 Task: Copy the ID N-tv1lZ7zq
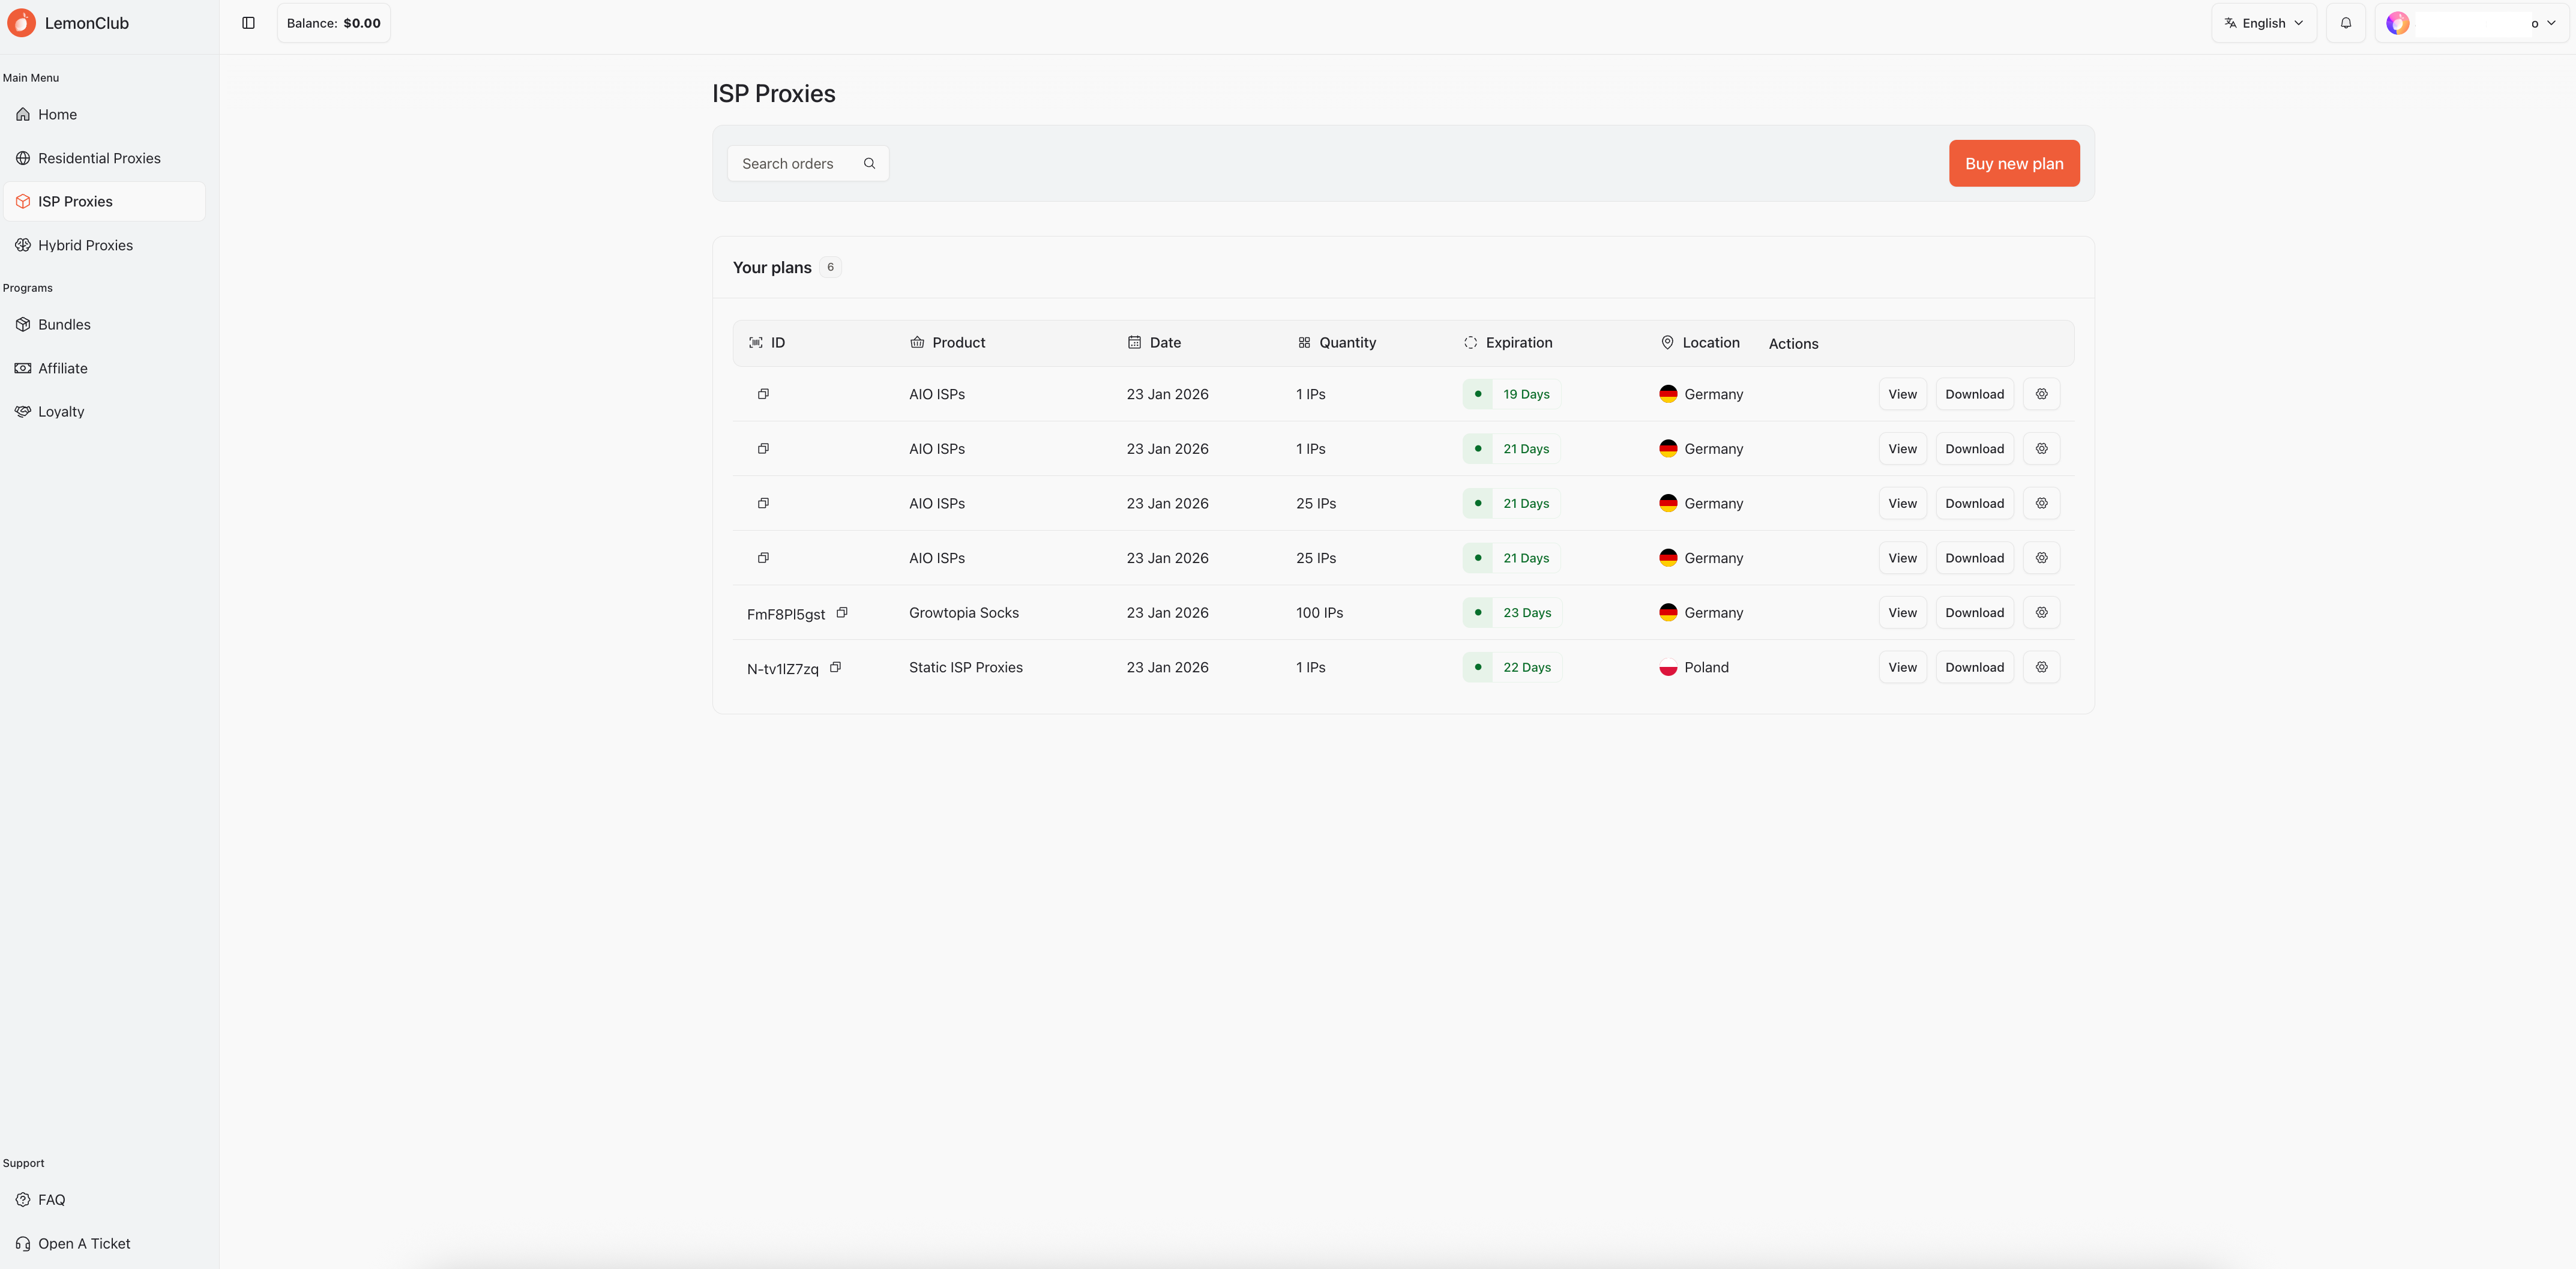(835, 667)
